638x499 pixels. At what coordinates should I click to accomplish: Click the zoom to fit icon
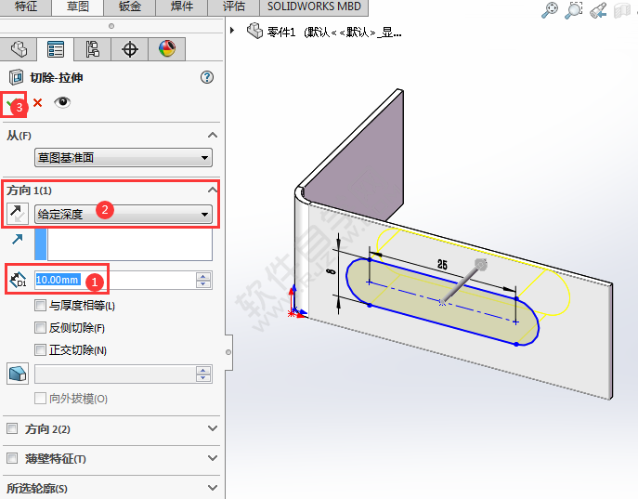tap(550, 10)
